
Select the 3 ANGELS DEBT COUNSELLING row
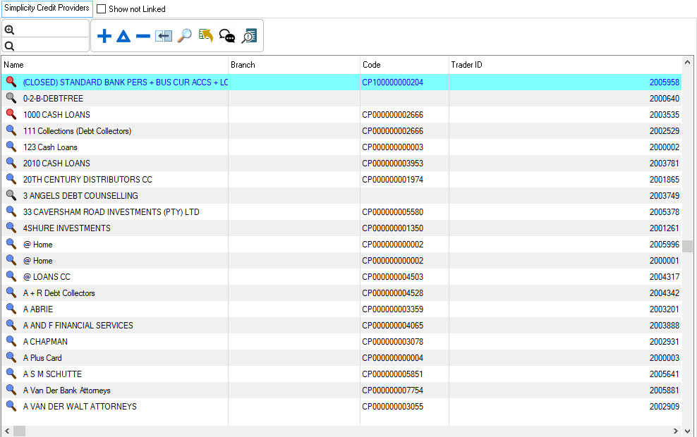coord(80,196)
